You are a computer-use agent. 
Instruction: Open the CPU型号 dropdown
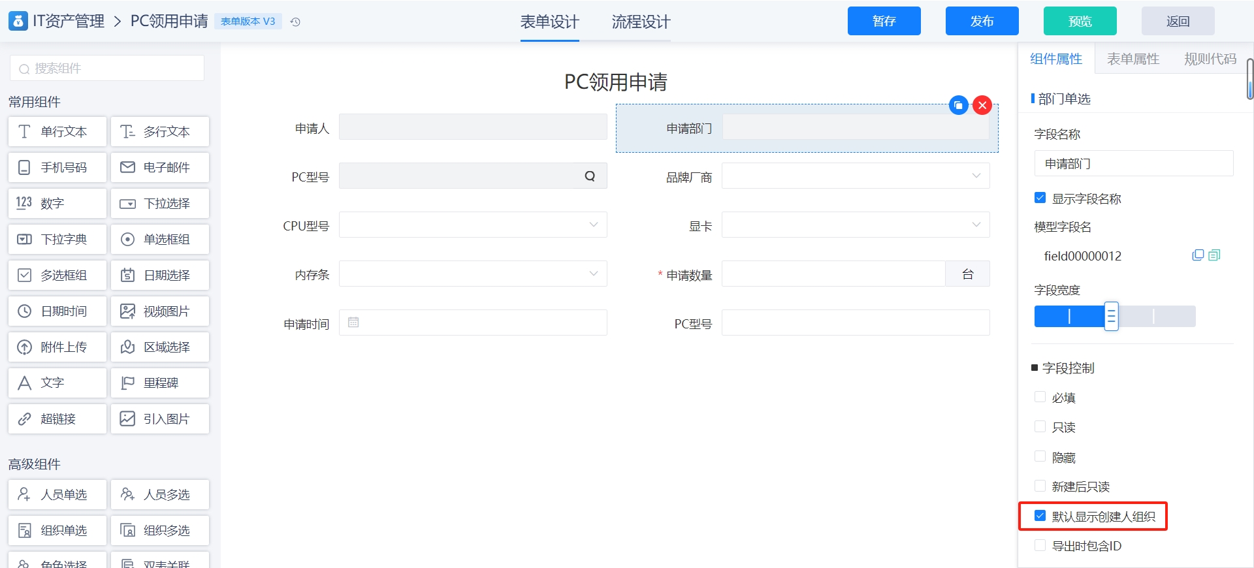[x=473, y=225]
